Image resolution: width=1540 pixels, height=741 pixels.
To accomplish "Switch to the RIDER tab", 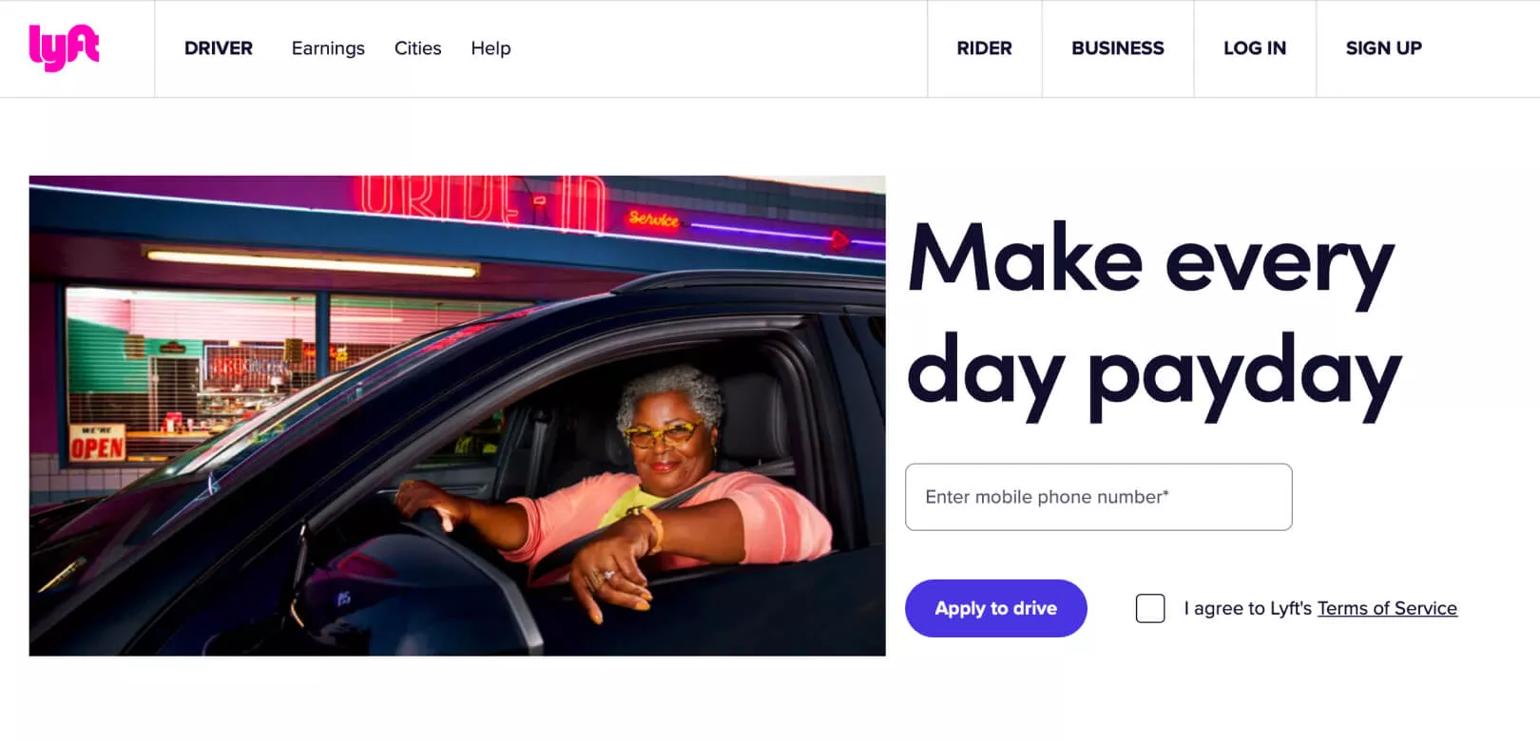I will [x=984, y=48].
